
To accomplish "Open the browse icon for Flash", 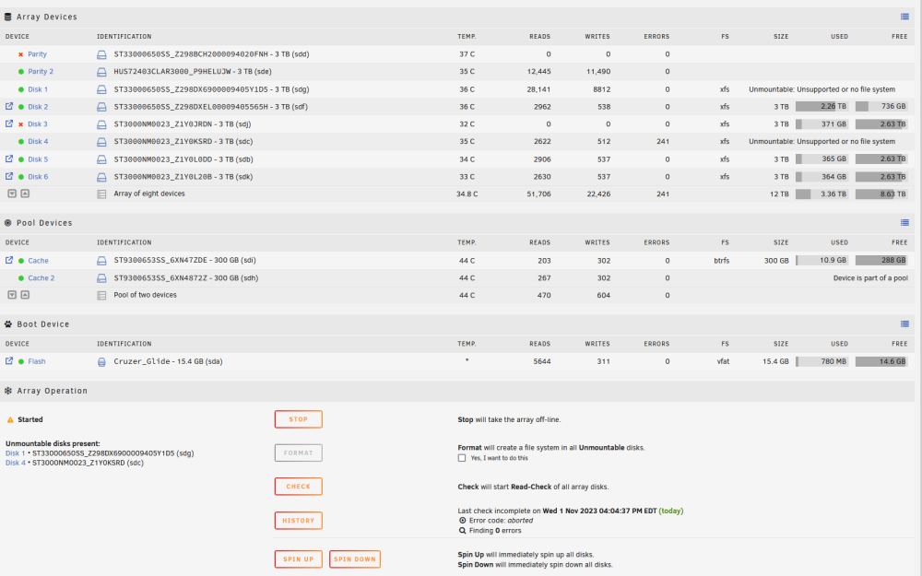I will (9, 361).
